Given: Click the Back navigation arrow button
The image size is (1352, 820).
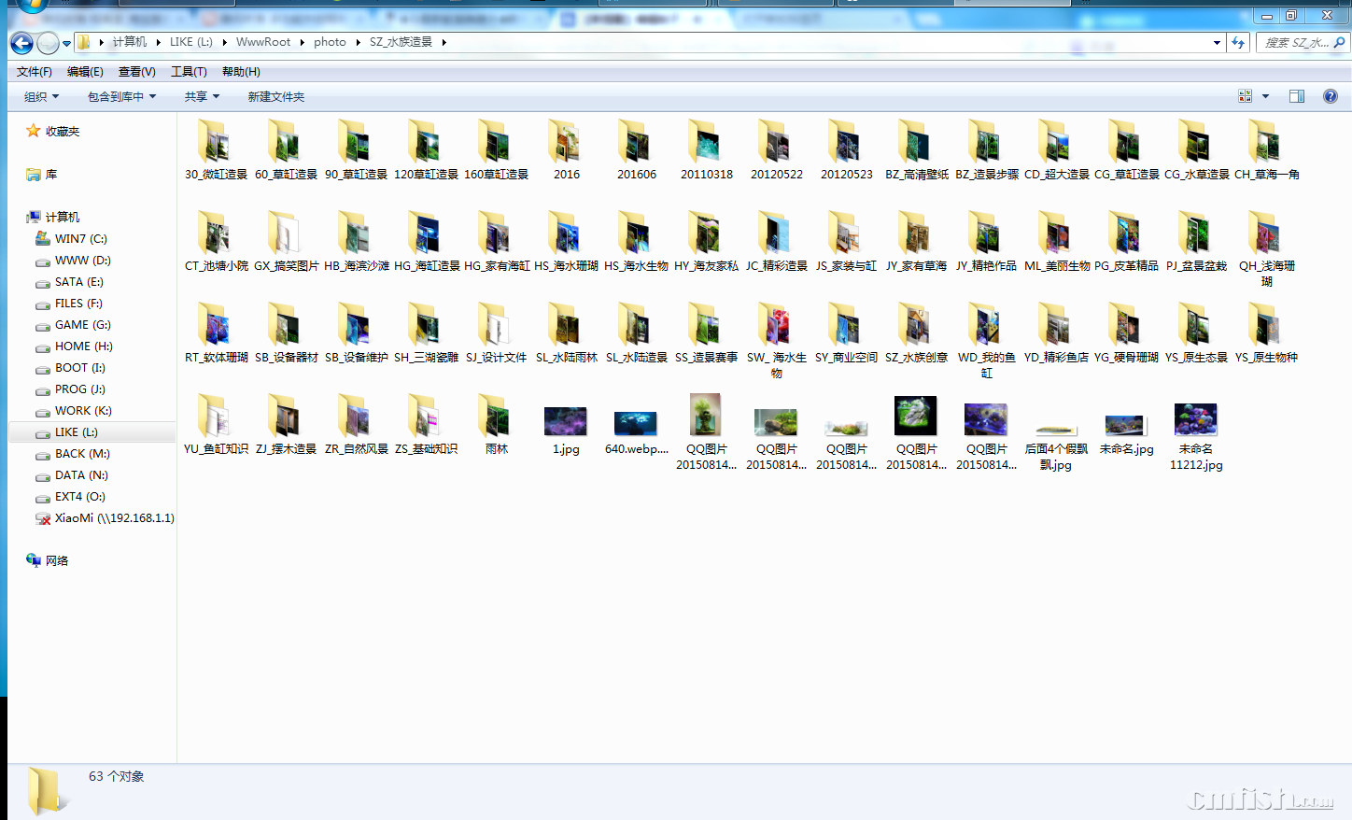Looking at the screenshot, I should [21, 43].
